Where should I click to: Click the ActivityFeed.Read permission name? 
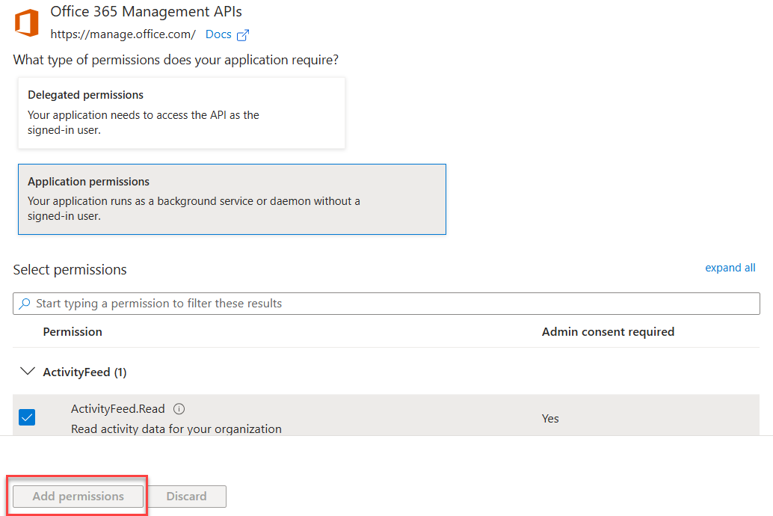pos(117,409)
